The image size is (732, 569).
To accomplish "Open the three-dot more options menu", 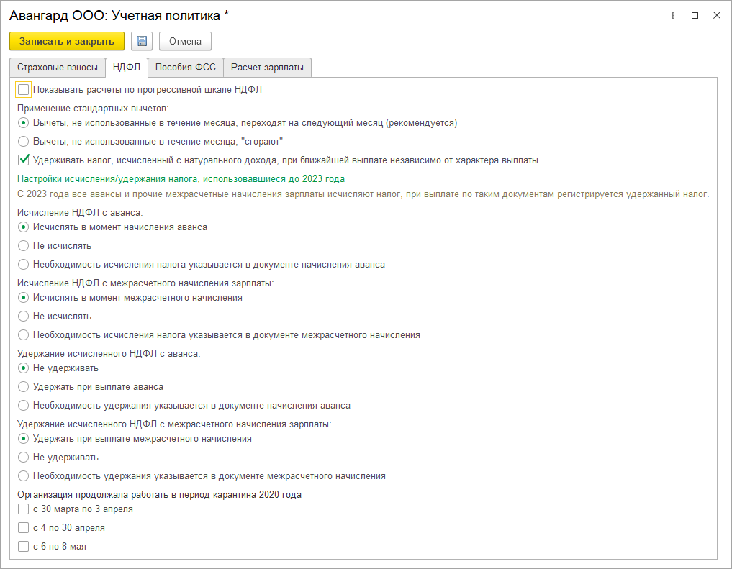I will (x=672, y=15).
